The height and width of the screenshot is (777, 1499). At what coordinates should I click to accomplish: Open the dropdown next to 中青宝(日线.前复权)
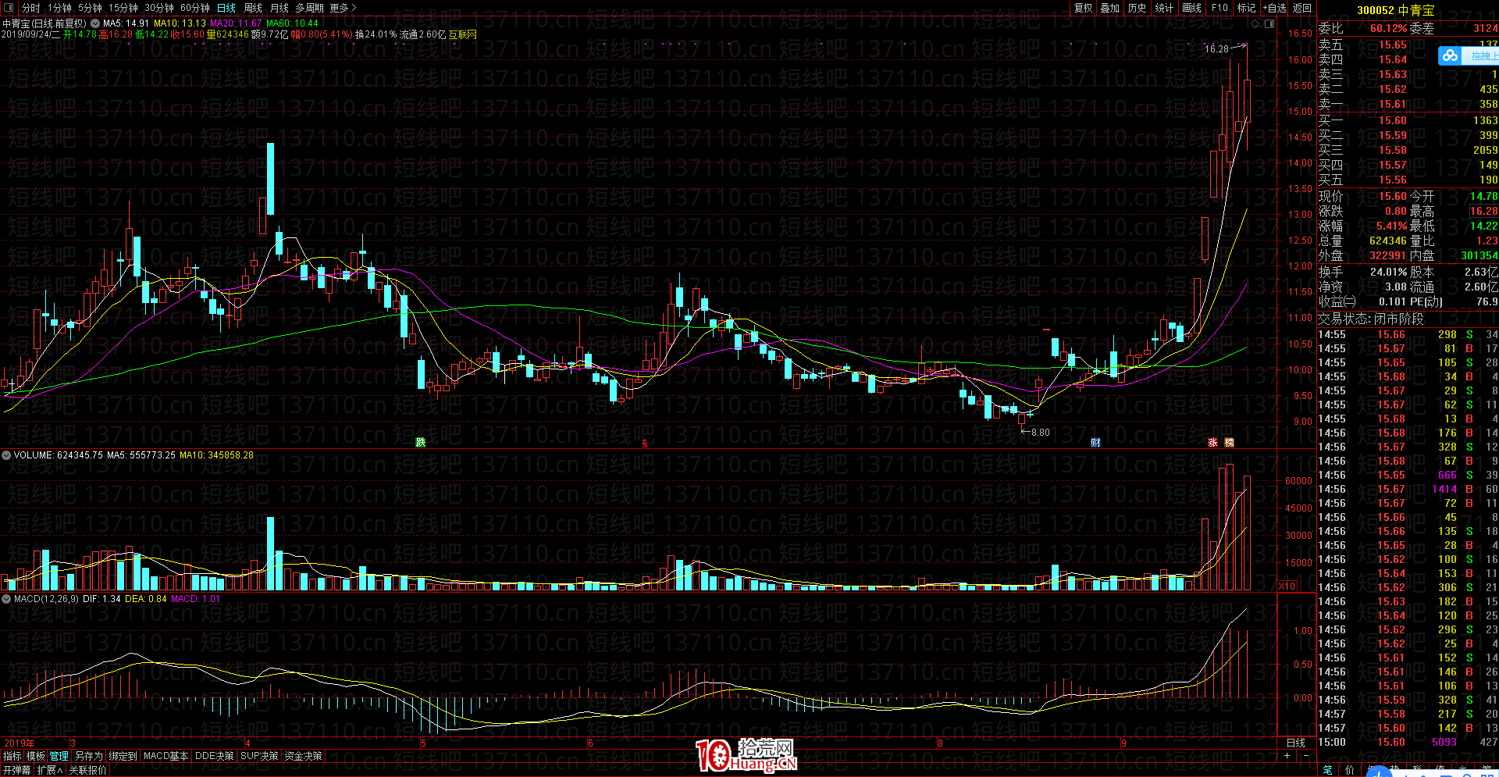tap(94, 23)
